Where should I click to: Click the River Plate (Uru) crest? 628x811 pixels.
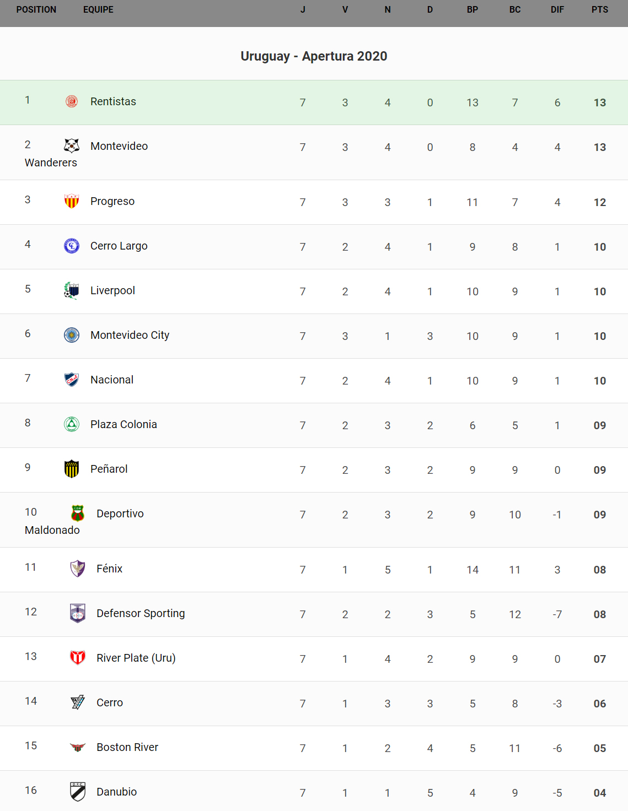(78, 658)
